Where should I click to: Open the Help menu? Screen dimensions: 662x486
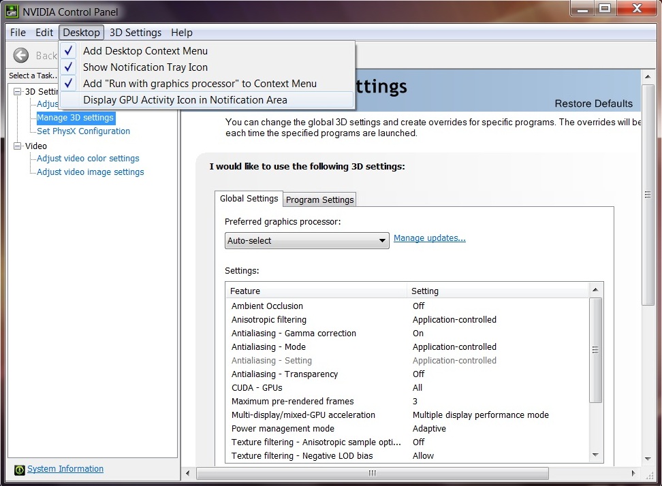coord(182,33)
